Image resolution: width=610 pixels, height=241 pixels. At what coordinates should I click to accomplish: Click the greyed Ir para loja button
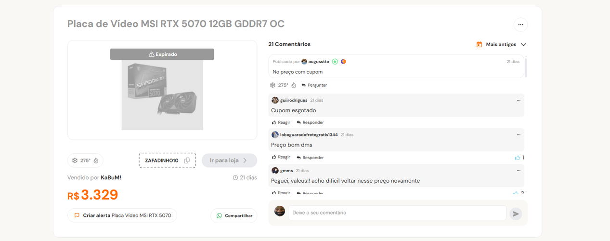click(229, 161)
